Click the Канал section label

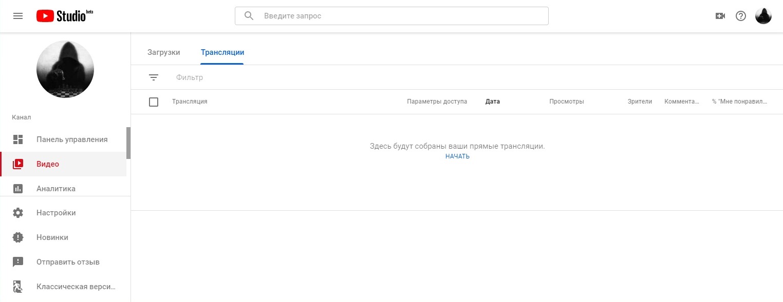click(x=22, y=117)
